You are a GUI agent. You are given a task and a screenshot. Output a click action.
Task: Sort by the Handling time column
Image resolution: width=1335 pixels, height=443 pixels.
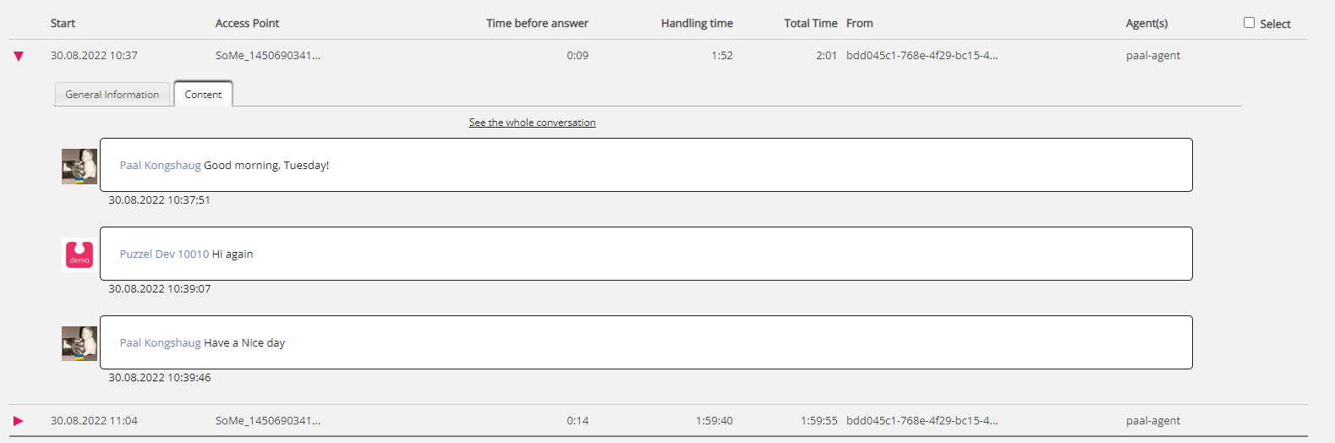[697, 24]
